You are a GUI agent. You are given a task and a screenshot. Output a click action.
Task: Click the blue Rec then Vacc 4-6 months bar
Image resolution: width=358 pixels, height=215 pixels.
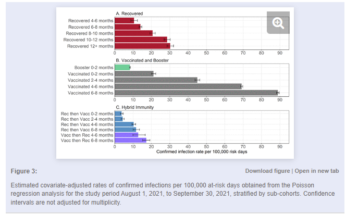124,124
